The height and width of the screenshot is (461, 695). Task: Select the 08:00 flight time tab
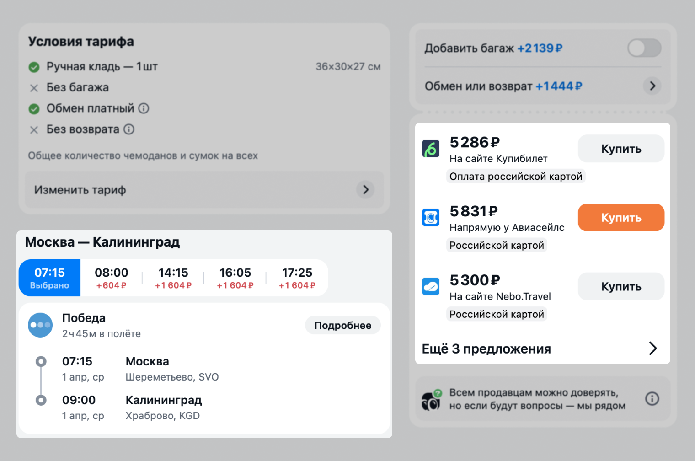click(111, 278)
